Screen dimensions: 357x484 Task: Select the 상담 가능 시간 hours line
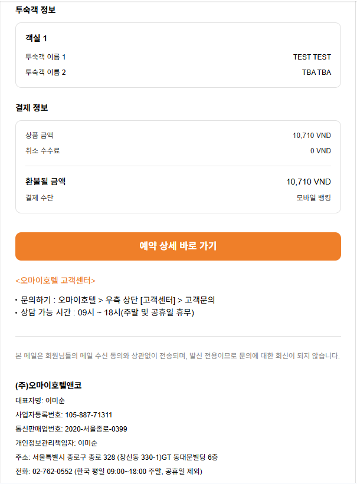click(x=107, y=312)
